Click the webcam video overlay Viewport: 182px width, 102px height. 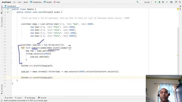pyautogui.click(x=164, y=88)
